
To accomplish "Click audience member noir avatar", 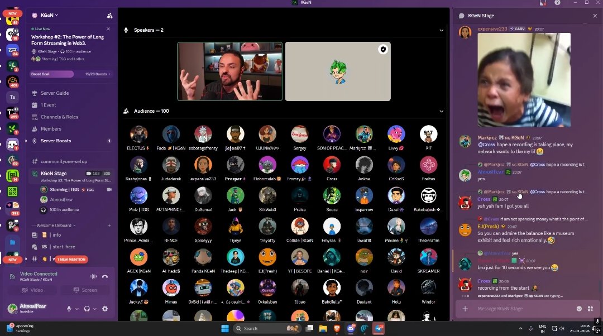I will (364, 257).
